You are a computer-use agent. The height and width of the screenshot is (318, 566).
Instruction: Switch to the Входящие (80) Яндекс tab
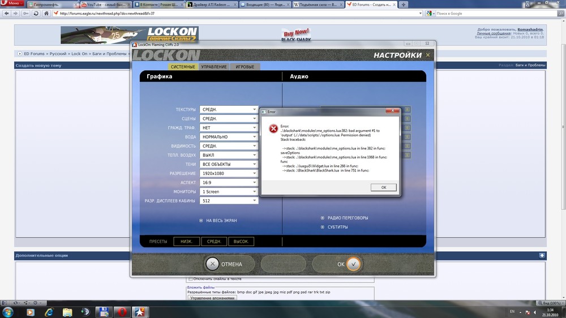coord(265,5)
